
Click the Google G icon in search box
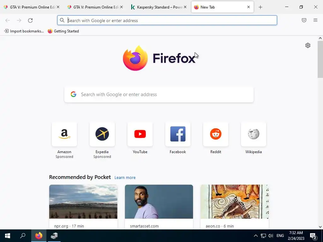73,95
